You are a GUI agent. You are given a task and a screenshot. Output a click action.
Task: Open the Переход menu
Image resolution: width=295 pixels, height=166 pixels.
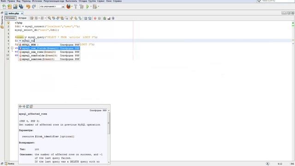26,1
